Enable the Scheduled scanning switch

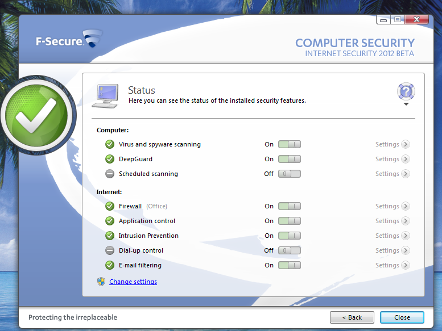click(x=290, y=174)
